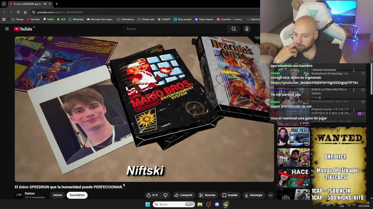Viewport: 373px width, 209px height.
Task: Click the search magnifier button
Action: 234,29
